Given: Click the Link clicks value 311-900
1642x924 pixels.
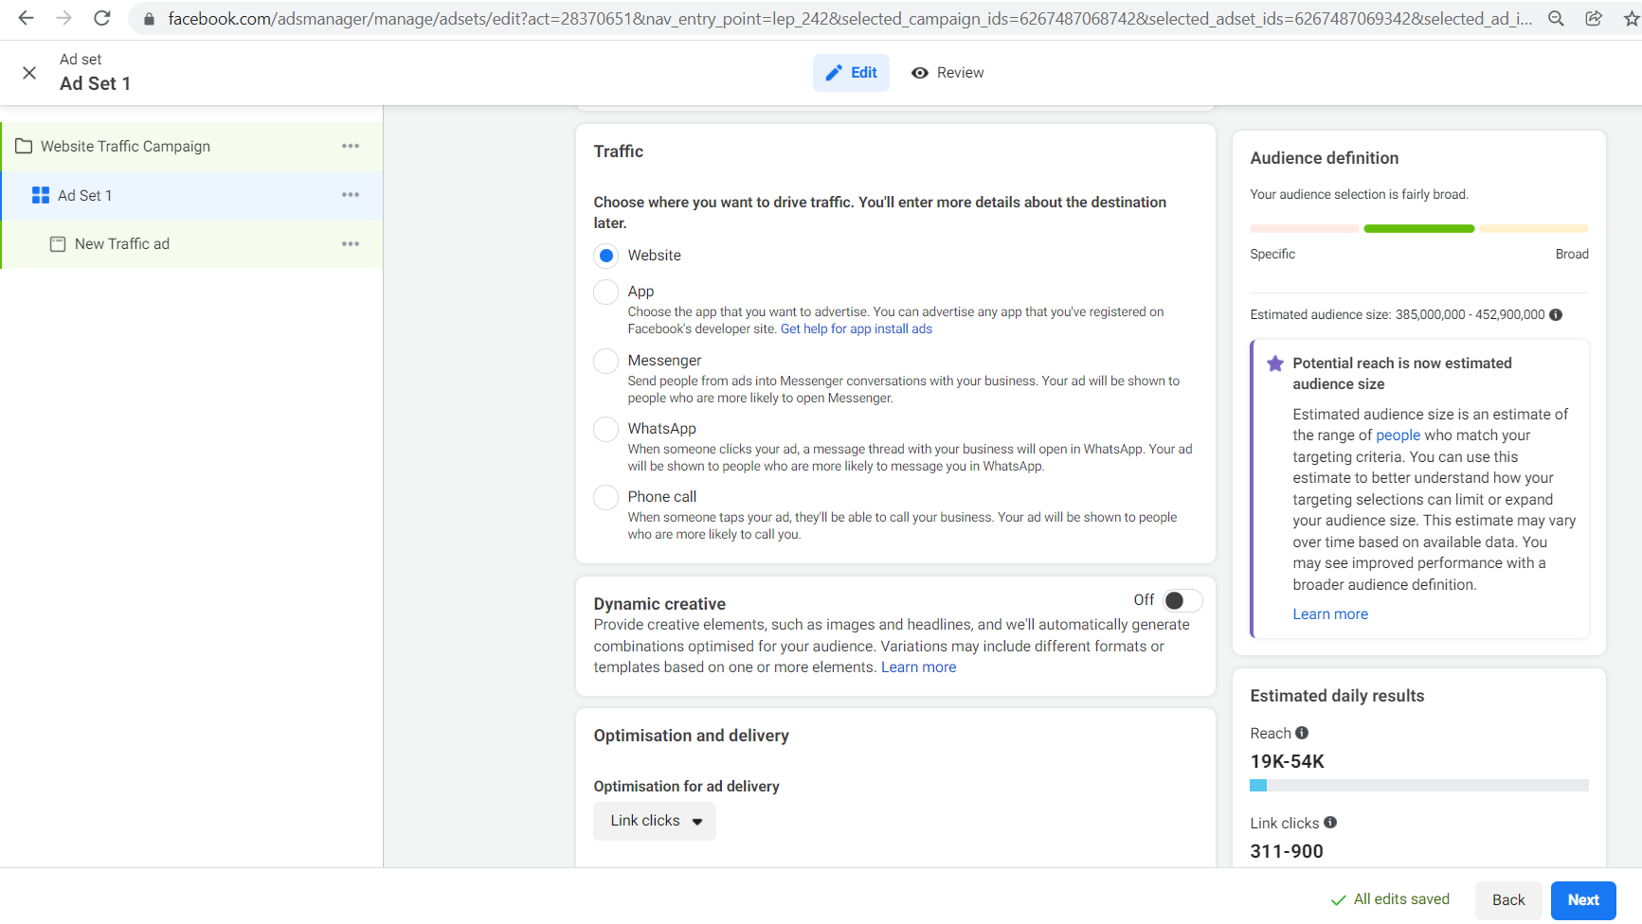Looking at the screenshot, I should tap(1287, 851).
